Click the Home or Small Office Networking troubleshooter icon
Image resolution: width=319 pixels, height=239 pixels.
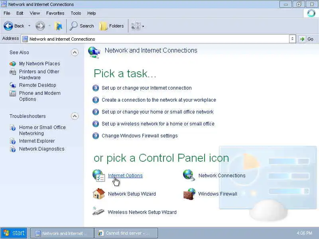pos(13,127)
